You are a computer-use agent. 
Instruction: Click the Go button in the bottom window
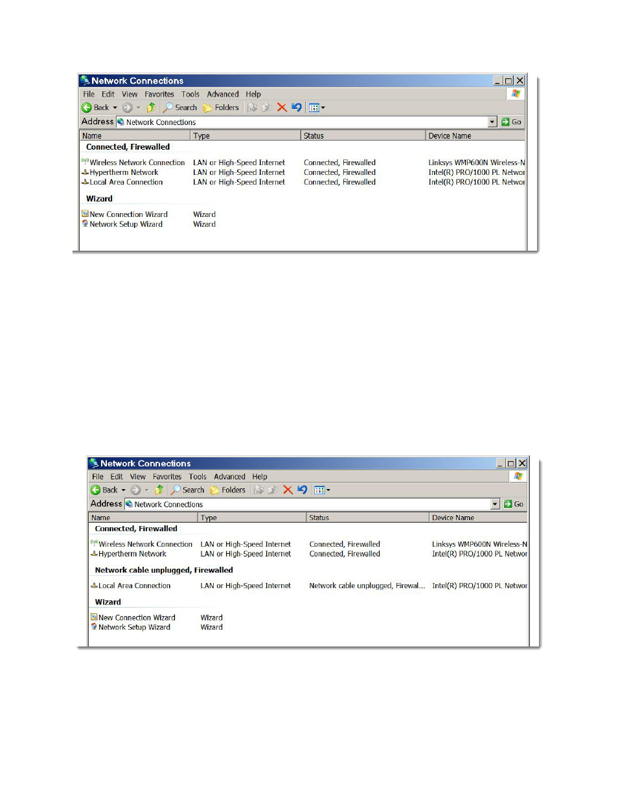[x=514, y=504]
